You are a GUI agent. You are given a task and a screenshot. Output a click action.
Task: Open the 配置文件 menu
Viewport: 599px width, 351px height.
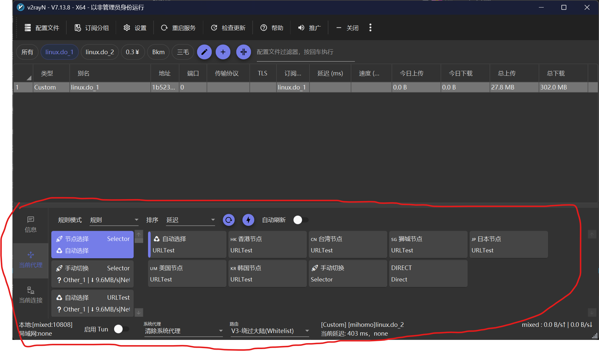pyautogui.click(x=42, y=28)
